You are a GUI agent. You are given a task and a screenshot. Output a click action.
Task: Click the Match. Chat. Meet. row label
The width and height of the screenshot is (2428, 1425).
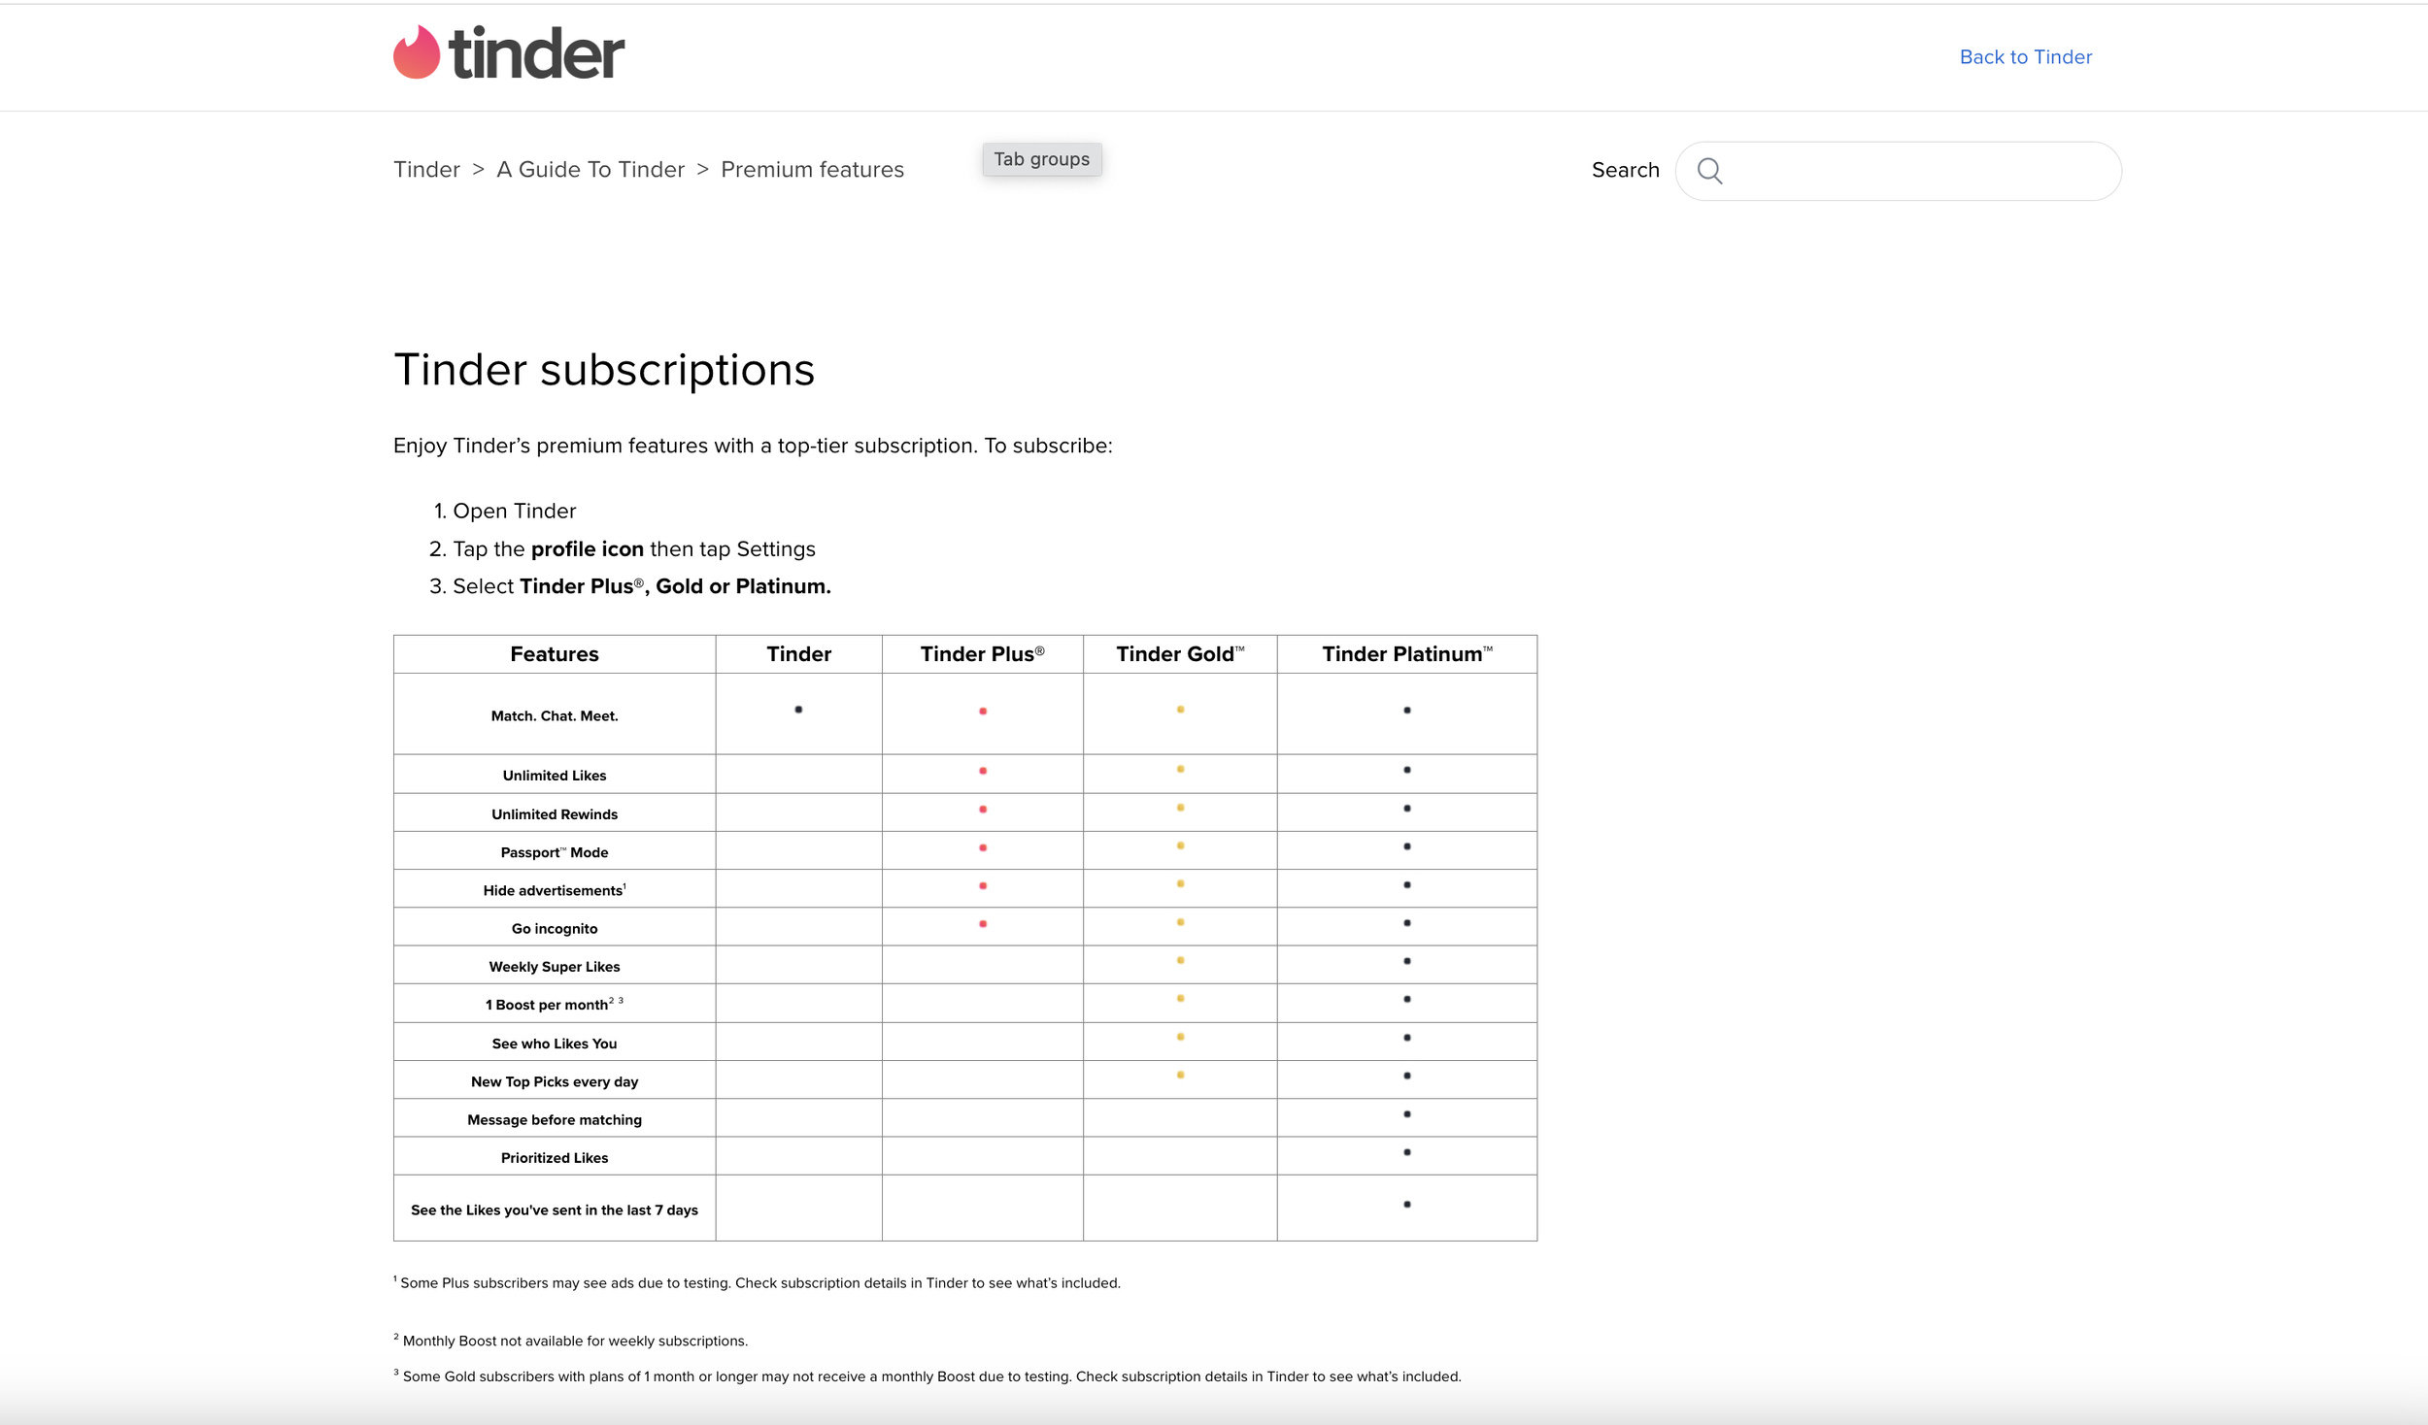[x=555, y=716]
